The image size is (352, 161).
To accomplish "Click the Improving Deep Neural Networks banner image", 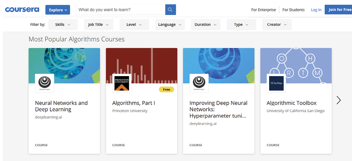I will click(x=219, y=66).
